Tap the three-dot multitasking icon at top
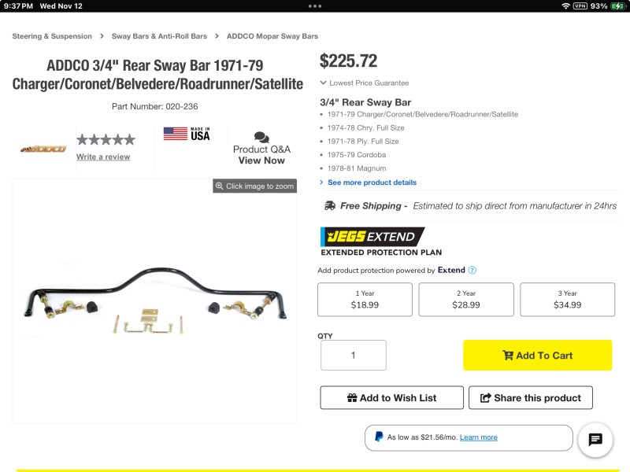The width and height of the screenshot is (630, 472). 315,6
